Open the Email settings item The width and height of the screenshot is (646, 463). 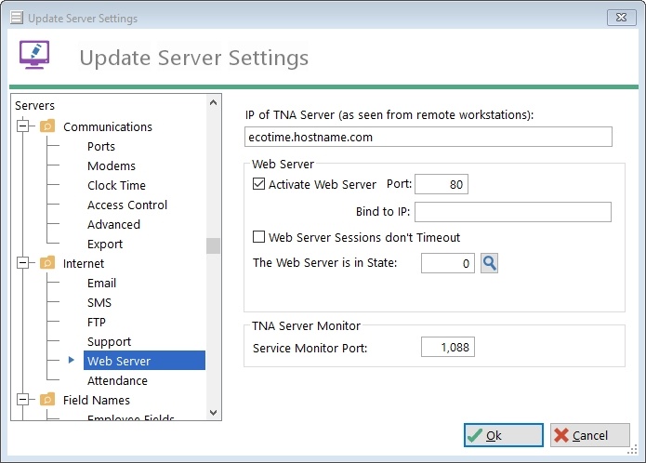(x=101, y=283)
